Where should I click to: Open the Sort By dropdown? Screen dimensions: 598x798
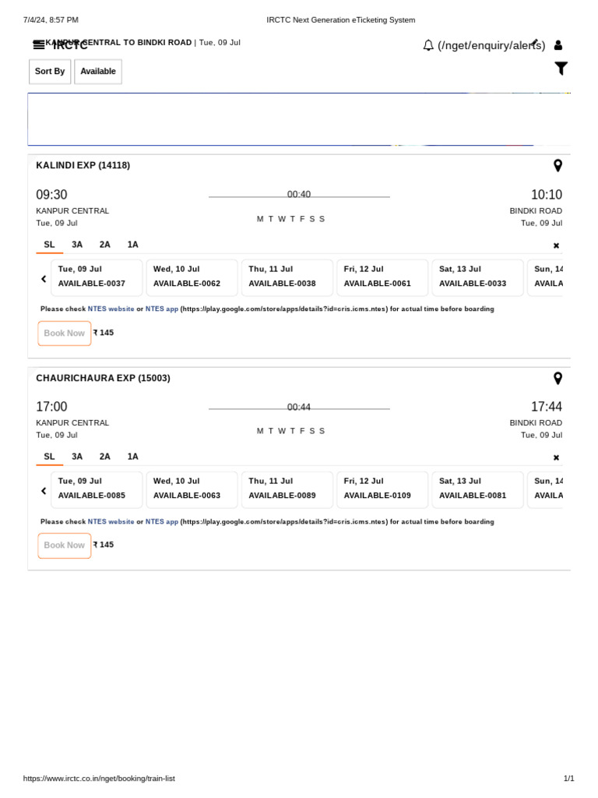[x=50, y=72]
